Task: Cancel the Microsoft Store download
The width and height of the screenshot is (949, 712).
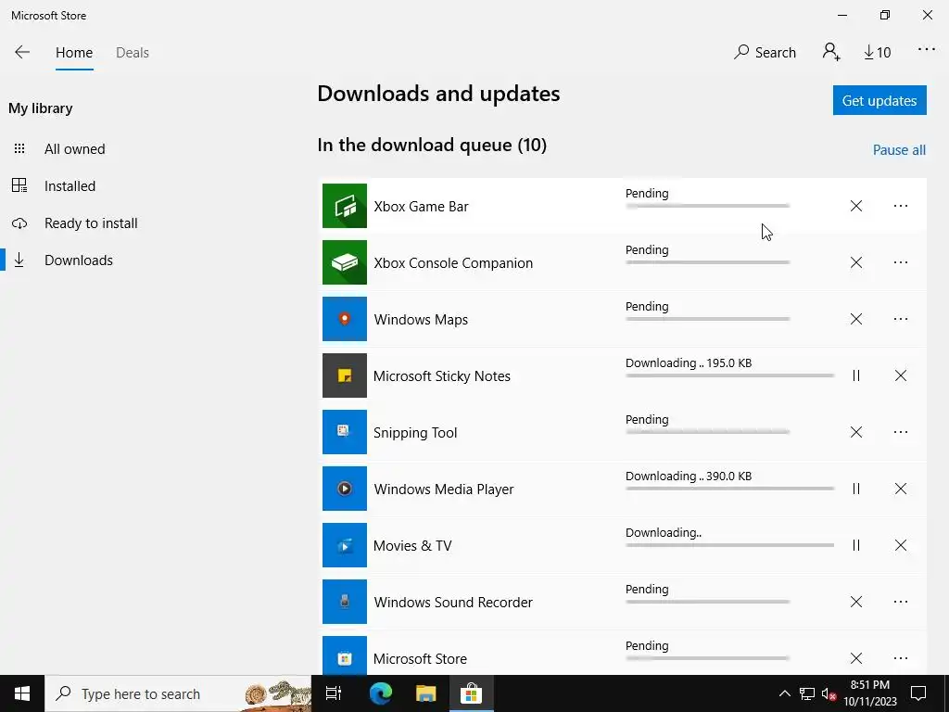Action: [x=855, y=658]
